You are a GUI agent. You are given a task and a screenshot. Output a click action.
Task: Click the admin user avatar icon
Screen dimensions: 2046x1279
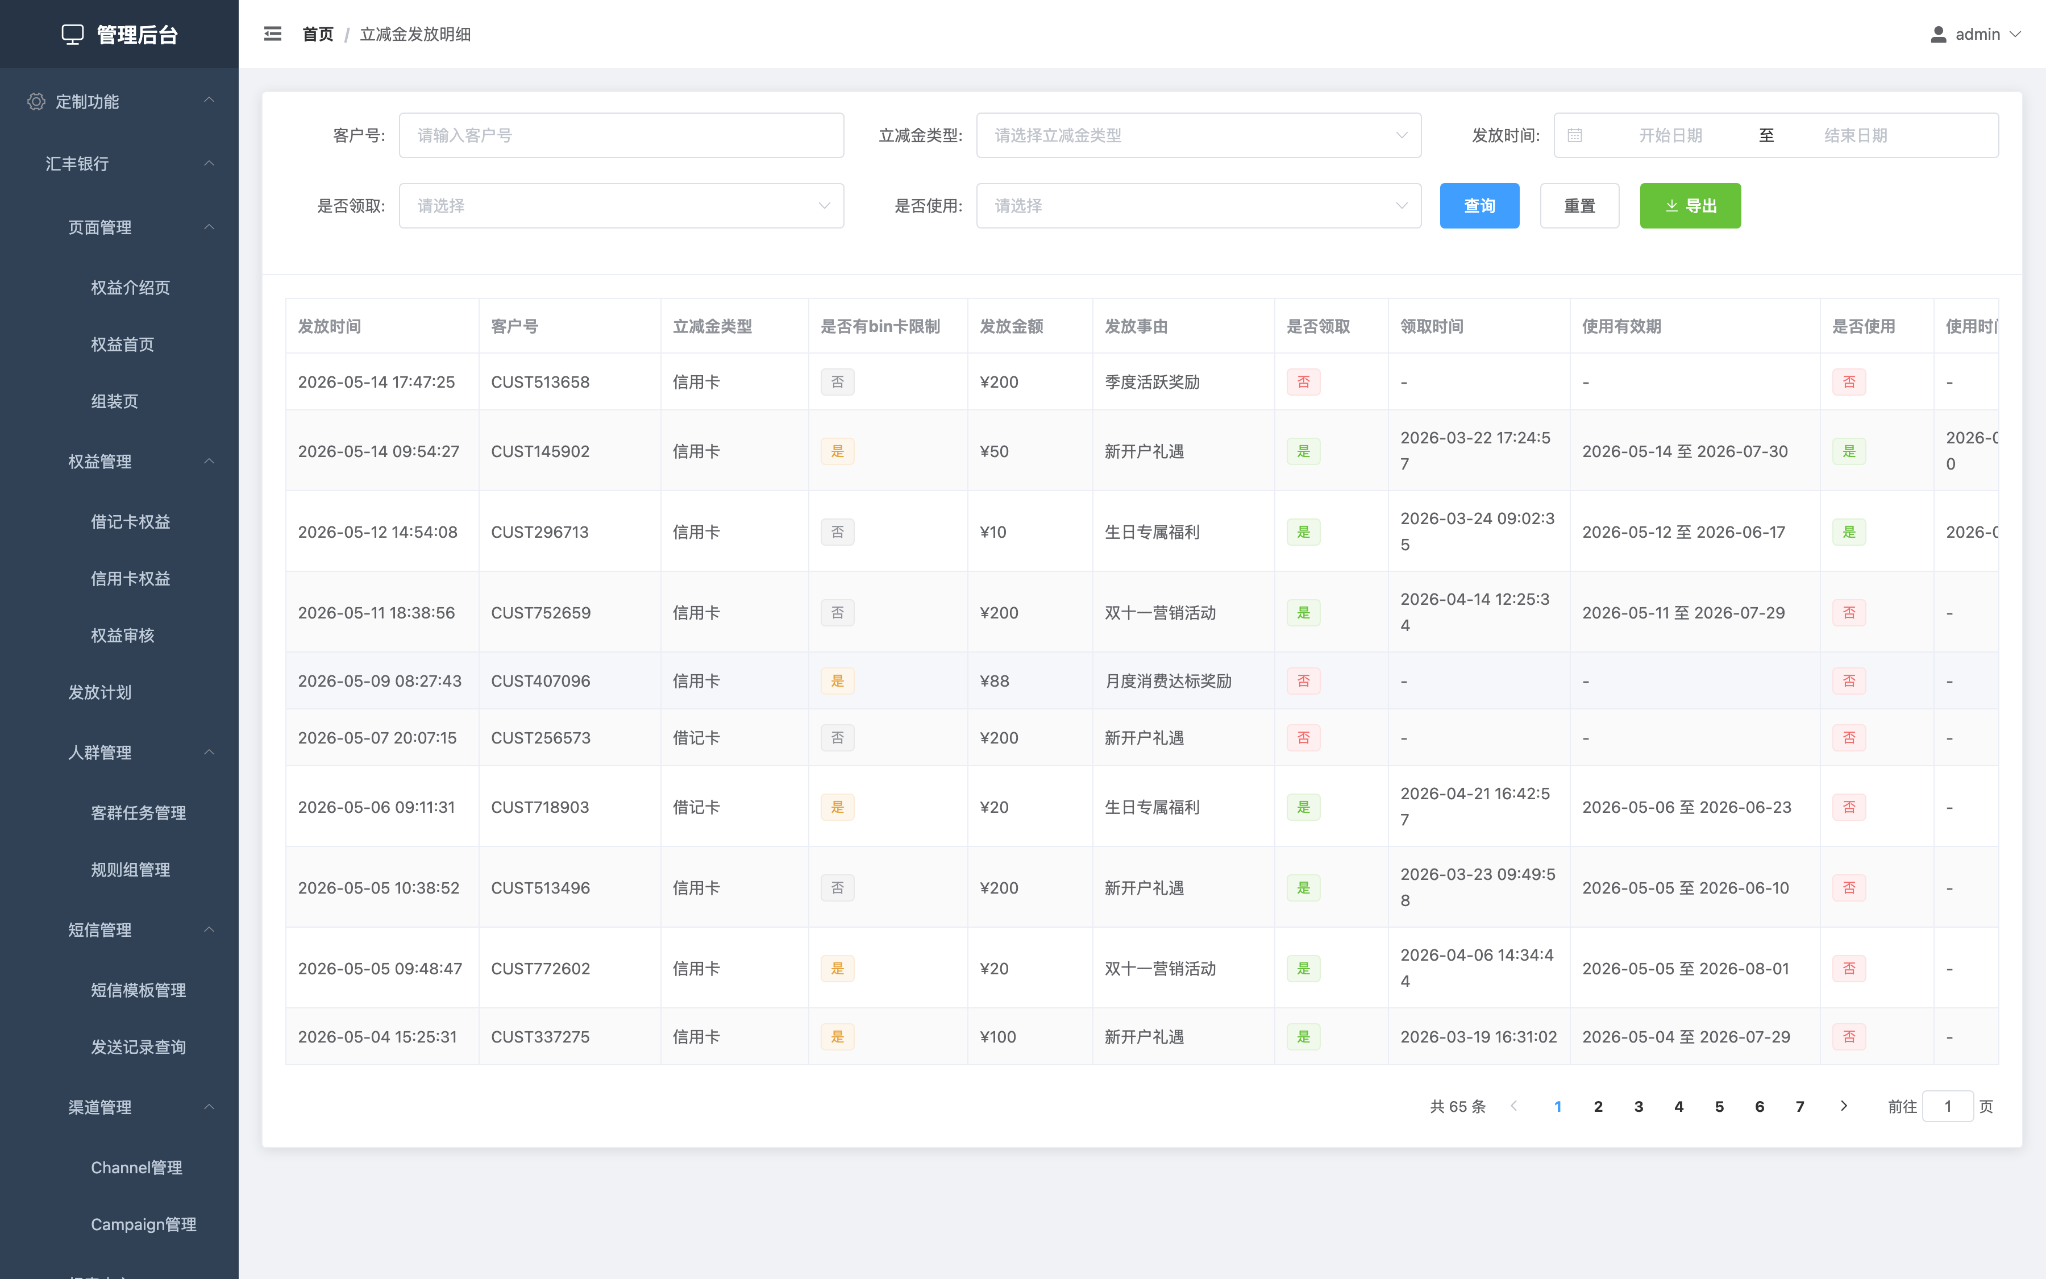[x=1939, y=34]
